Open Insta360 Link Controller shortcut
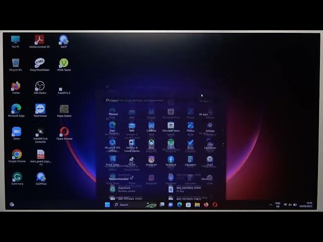The image size is (323, 242). click(x=40, y=136)
